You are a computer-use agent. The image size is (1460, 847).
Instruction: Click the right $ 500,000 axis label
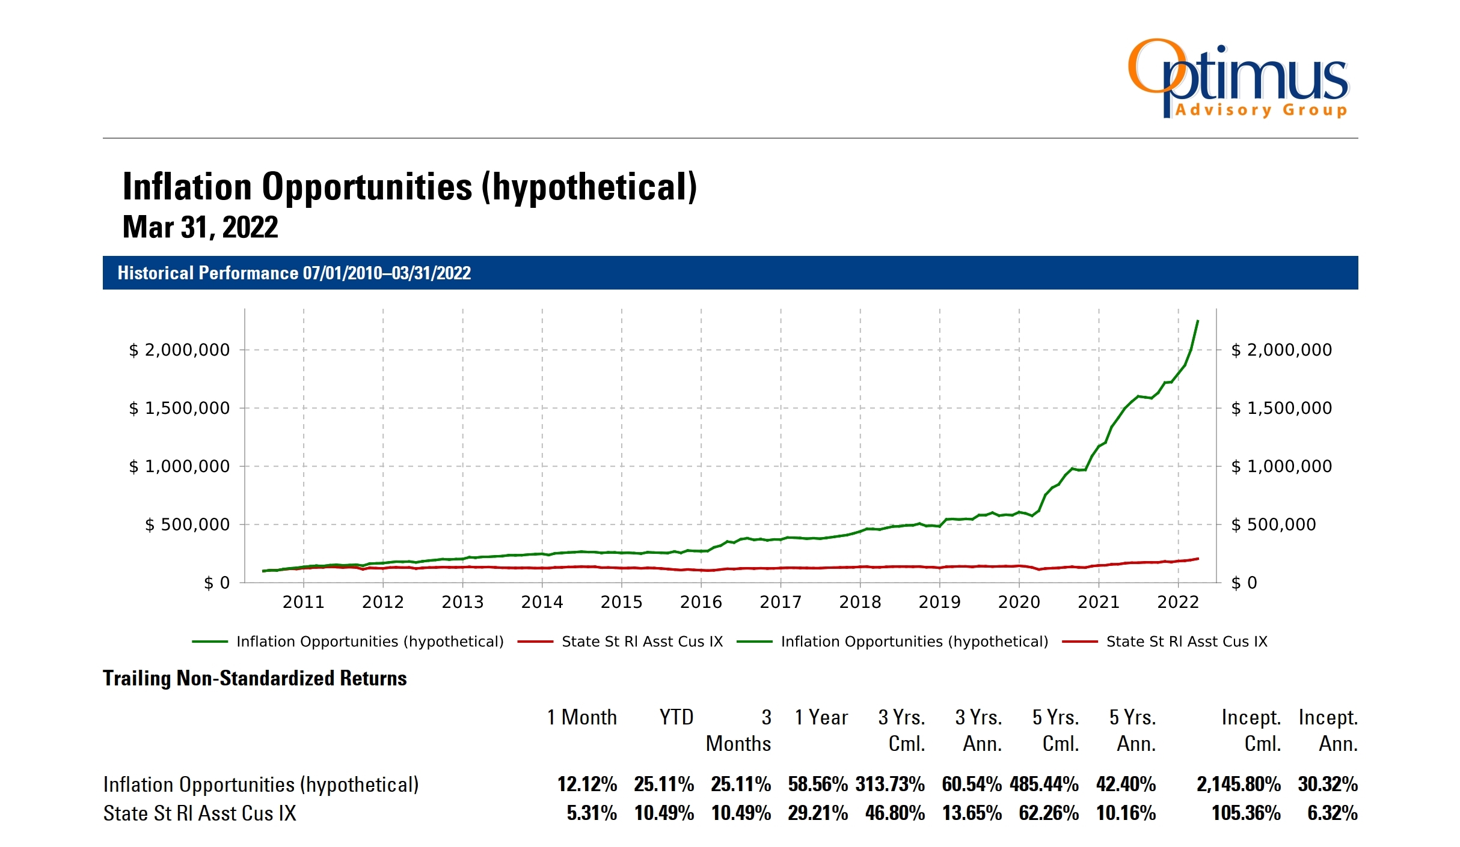tap(1273, 524)
